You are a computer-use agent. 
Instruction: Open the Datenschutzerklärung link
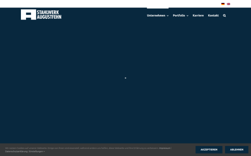(x=16, y=151)
